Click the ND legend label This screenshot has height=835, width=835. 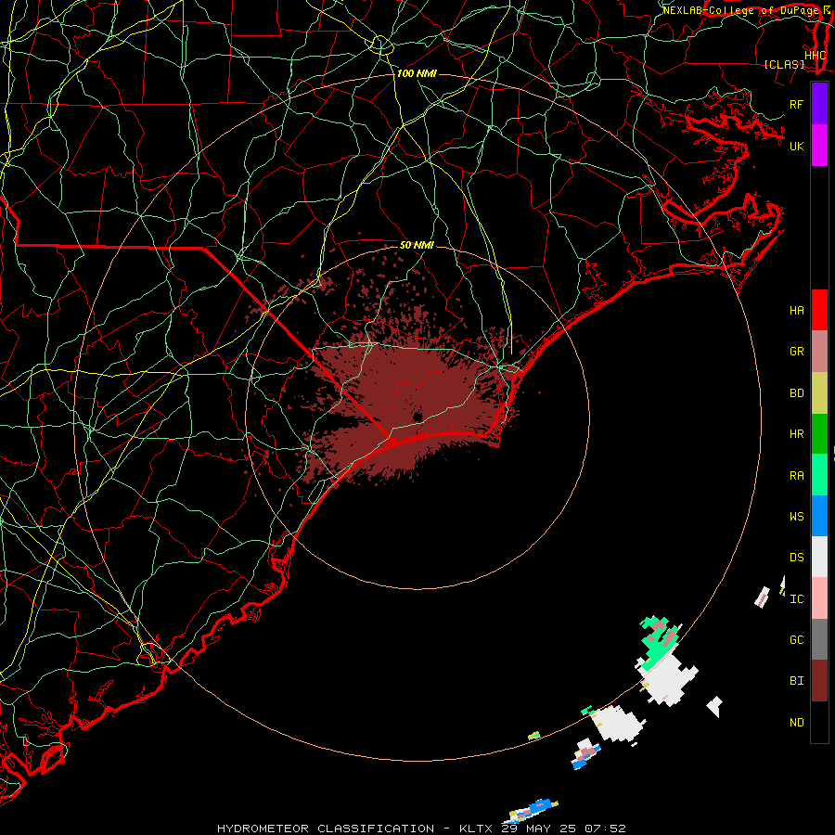coord(796,723)
